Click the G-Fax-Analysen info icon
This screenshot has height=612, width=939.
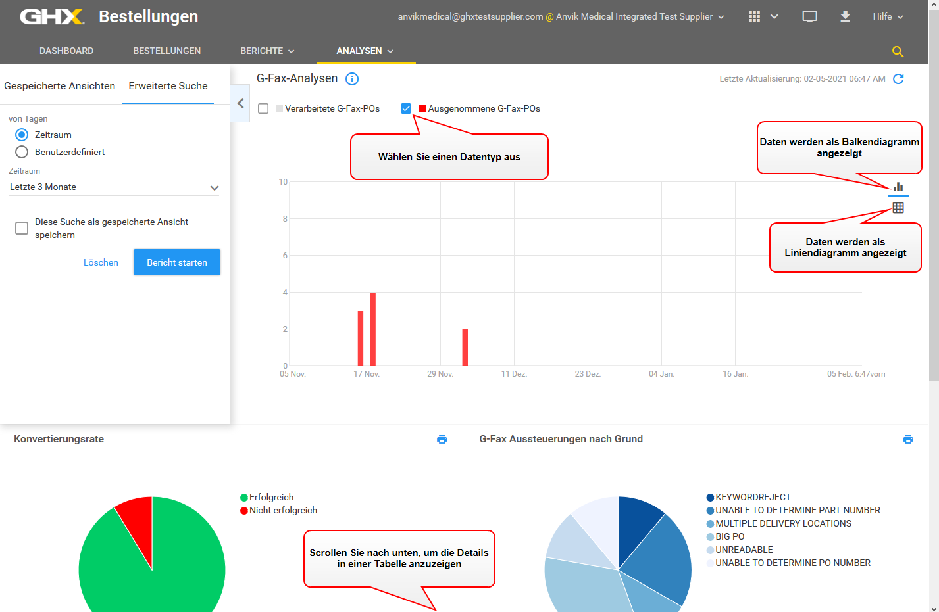click(x=352, y=79)
